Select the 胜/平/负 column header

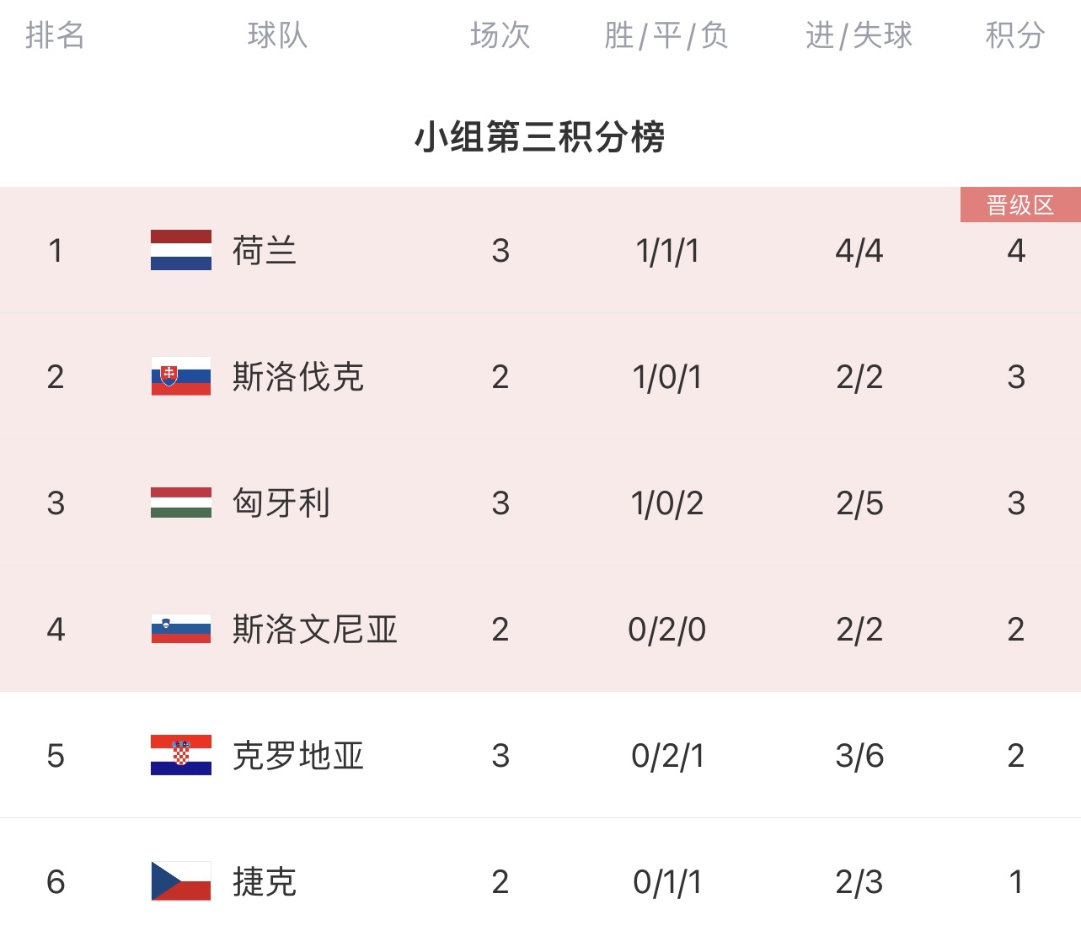666,35
